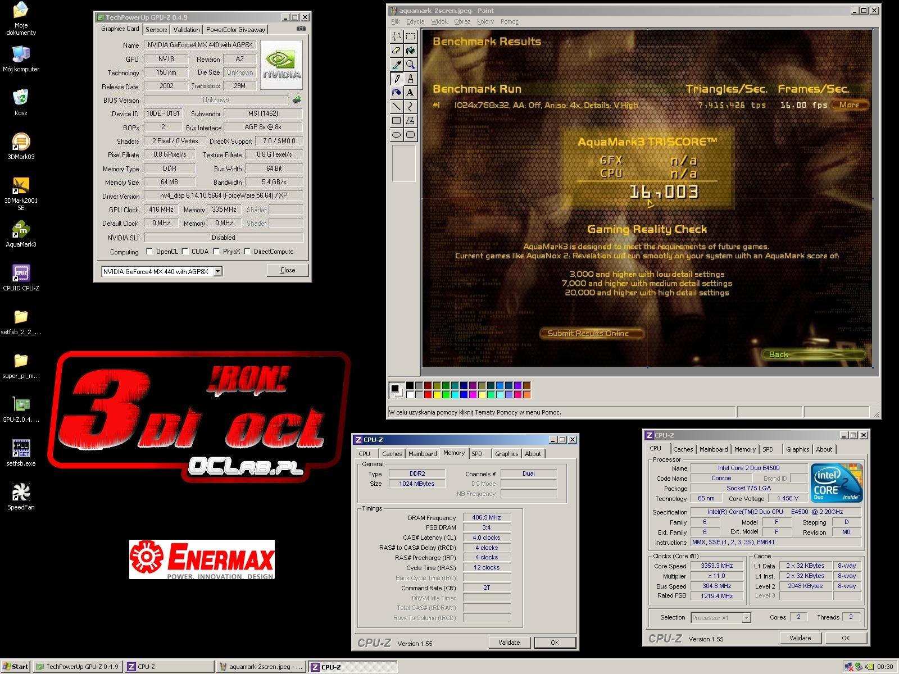This screenshot has height=674, width=899.
Task: Click the BIOS save icon in GPU-Z
Action: pos(297,100)
